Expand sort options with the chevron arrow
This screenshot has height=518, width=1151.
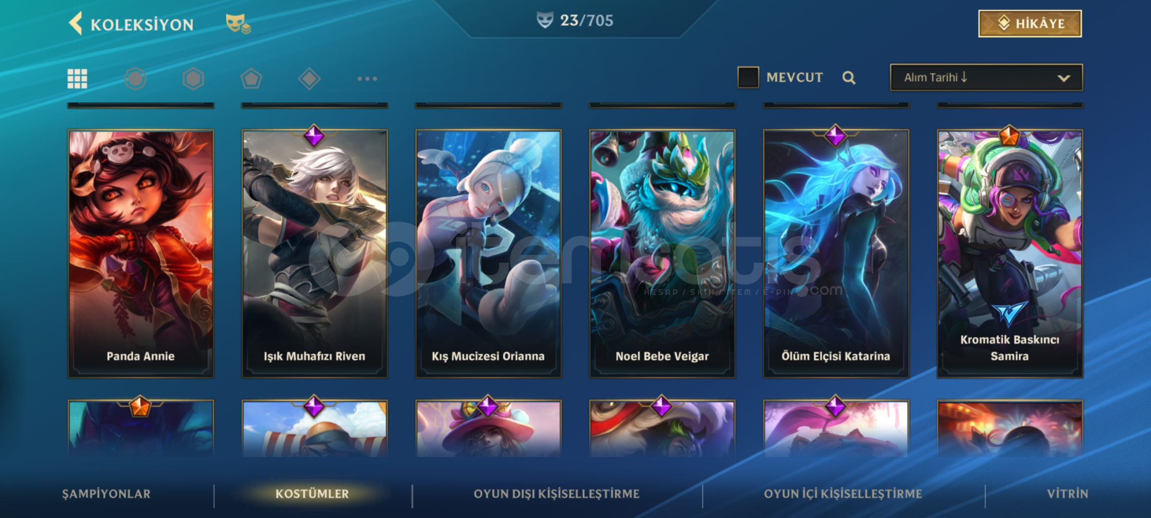point(1064,78)
